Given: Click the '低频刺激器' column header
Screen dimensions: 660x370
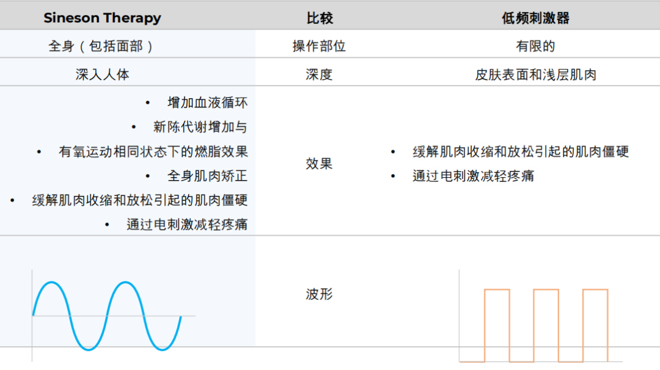Looking at the screenshot, I should 535,18.
